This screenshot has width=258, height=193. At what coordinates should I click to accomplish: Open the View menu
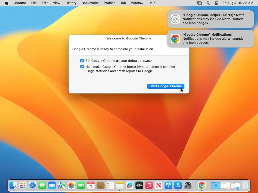pyautogui.click(x=57, y=3)
